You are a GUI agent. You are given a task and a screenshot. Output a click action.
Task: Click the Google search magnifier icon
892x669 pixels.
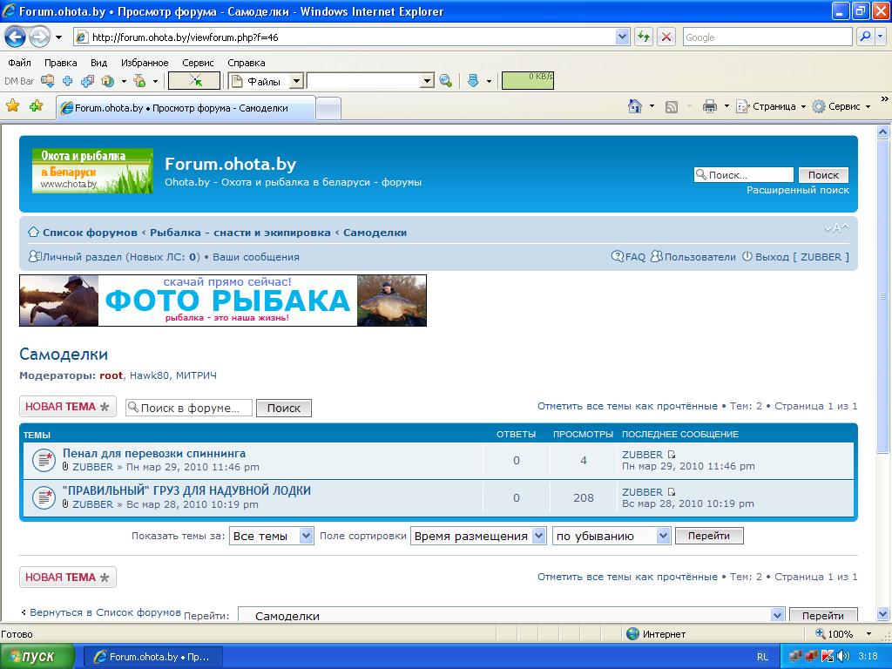(x=865, y=37)
